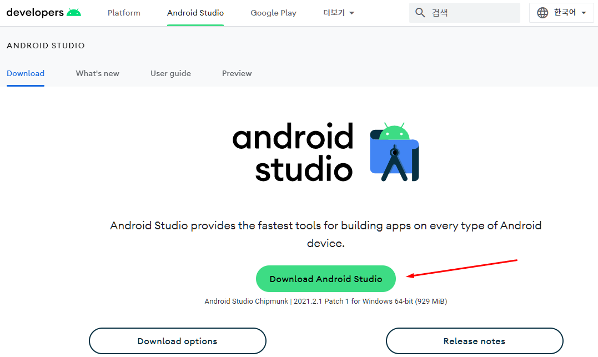Click the Android Studio Chipmunk version text
Screen dimensions: 598x357
point(326,301)
